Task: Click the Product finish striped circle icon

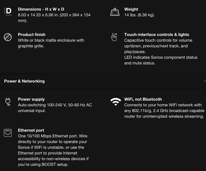Action: click(x=8, y=37)
